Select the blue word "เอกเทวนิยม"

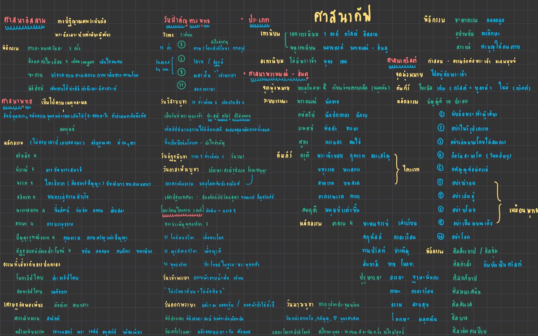point(305,34)
